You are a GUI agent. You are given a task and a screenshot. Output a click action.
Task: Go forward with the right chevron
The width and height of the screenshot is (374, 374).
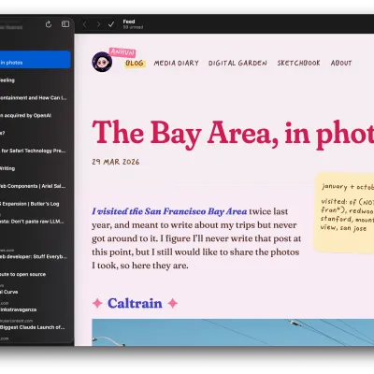click(98, 24)
